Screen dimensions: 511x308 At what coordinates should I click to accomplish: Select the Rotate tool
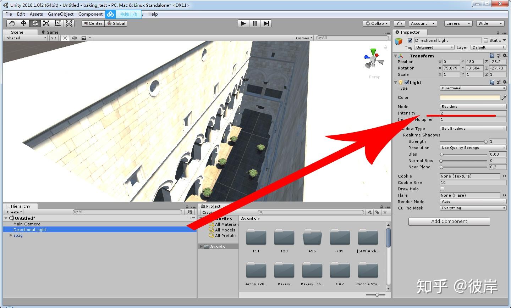[x=35, y=23]
